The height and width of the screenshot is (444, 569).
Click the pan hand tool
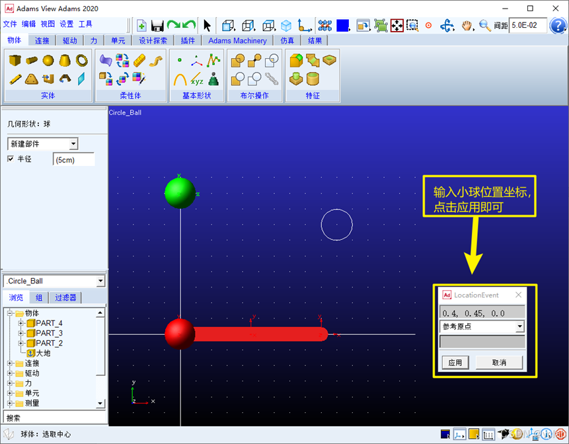pyautogui.click(x=467, y=25)
